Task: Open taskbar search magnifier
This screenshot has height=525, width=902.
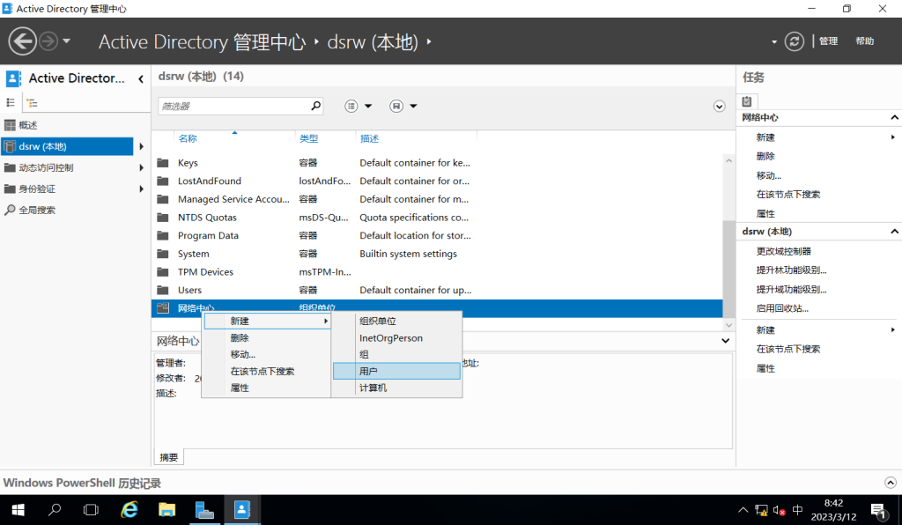Action: click(55, 510)
